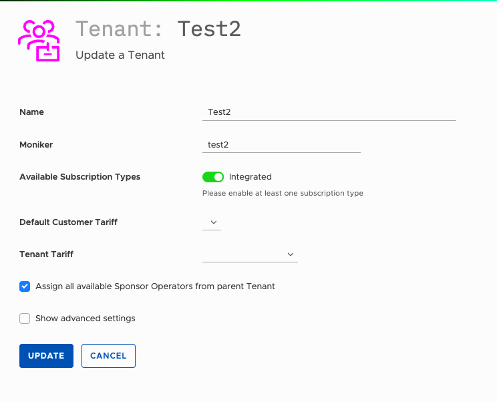Screen dimensions: 497x402
Task: Click the Available Subscription Types label
Action: coord(80,177)
